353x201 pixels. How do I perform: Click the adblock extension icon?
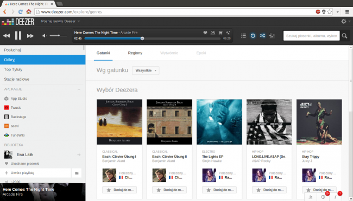pos(318,12)
